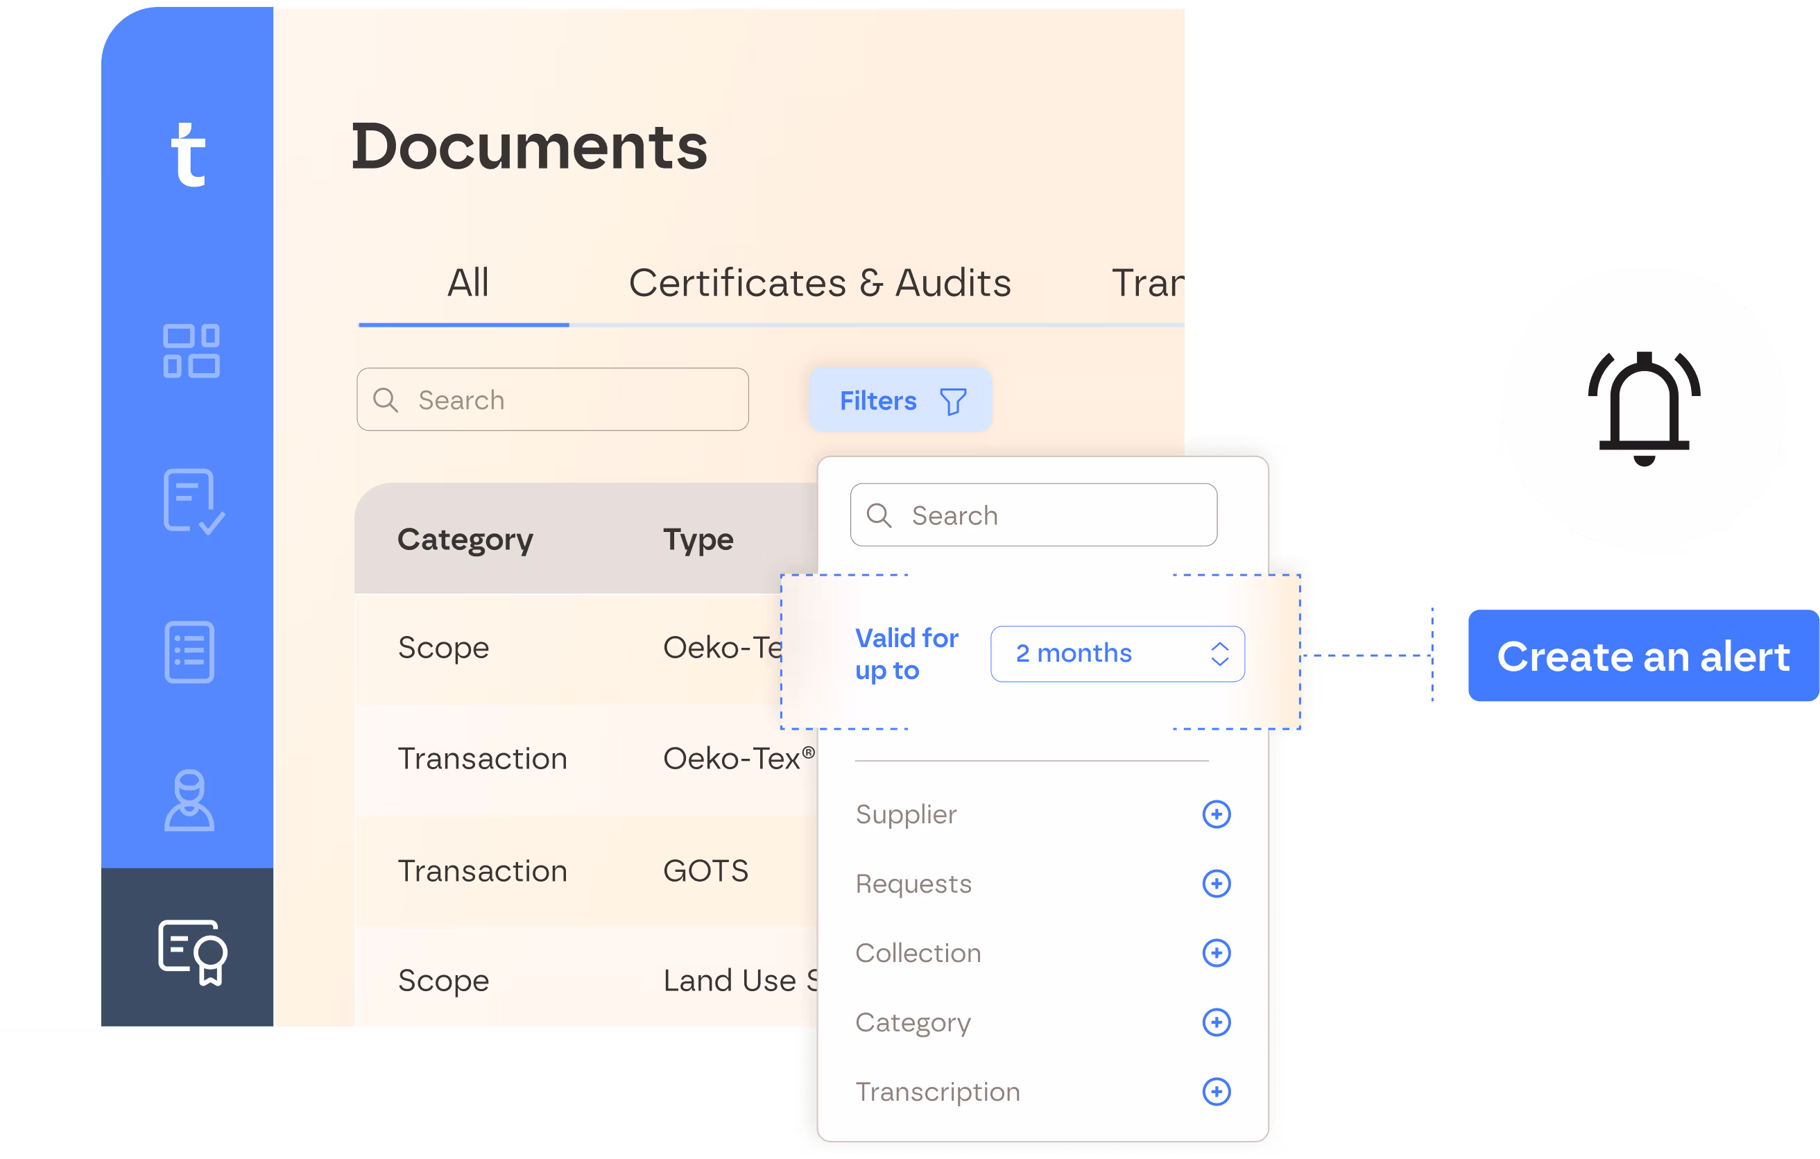Add the Category filter with plus icon
1820x1159 pixels.
click(1215, 1022)
